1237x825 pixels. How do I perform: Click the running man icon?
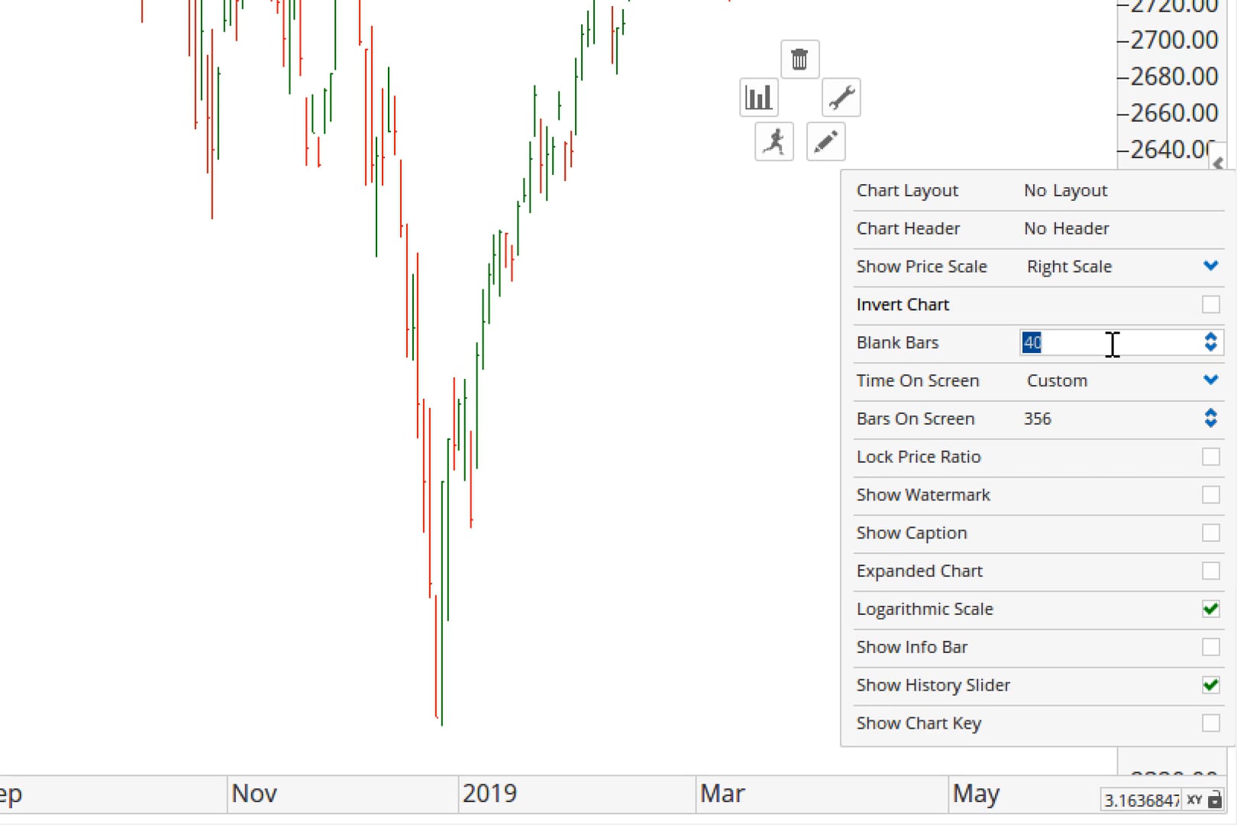click(x=774, y=142)
